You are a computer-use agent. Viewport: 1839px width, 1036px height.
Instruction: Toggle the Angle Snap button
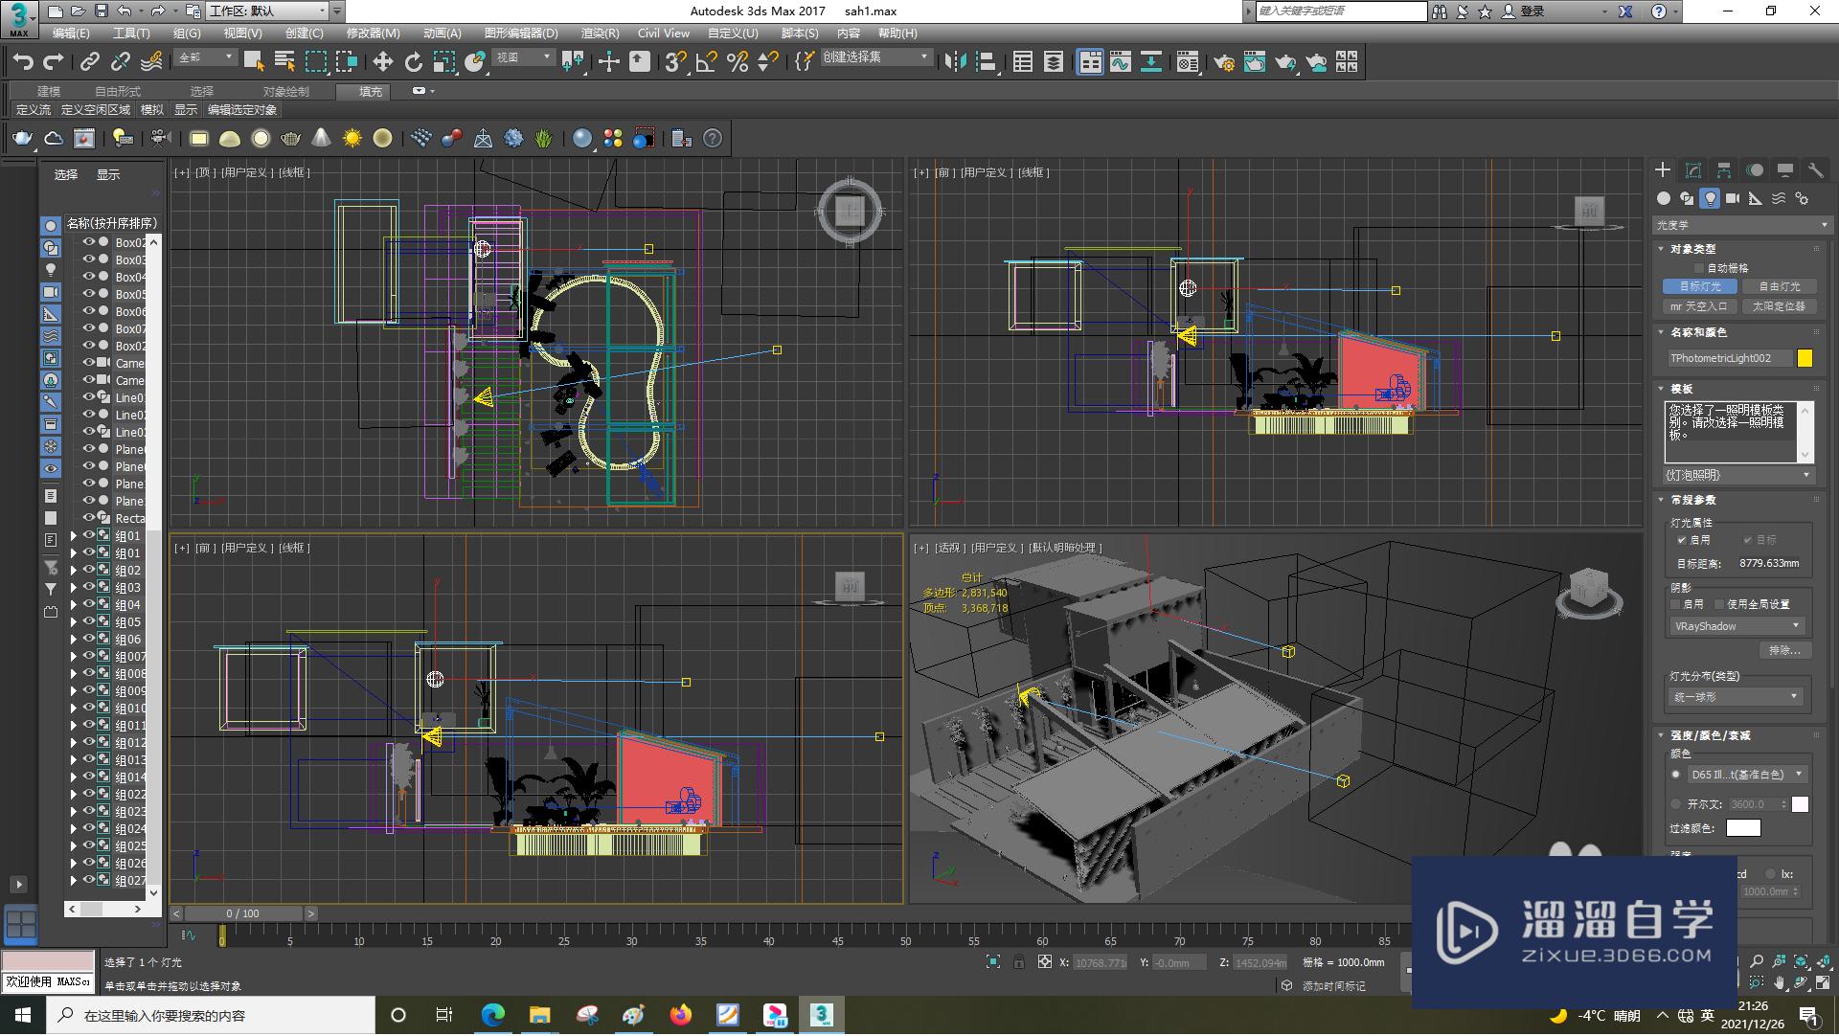(x=706, y=62)
